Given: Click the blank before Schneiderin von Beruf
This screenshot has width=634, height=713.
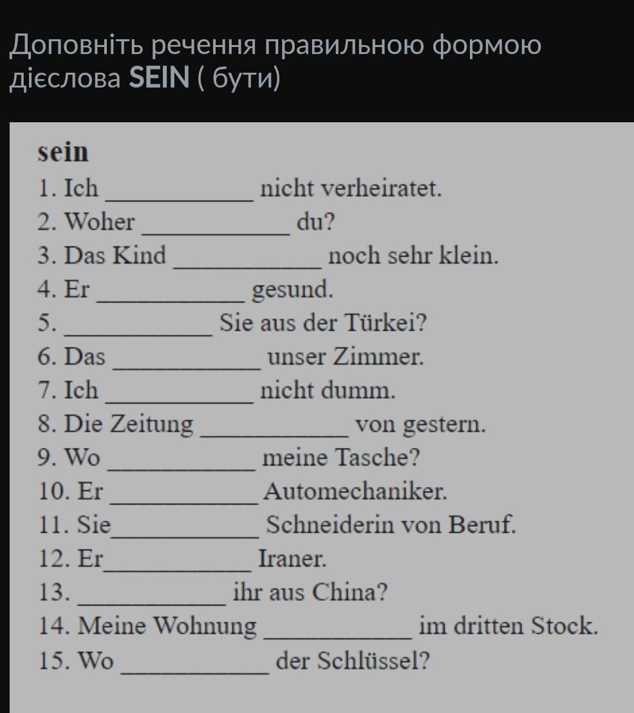Looking at the screenshot, I should (185, 532).
